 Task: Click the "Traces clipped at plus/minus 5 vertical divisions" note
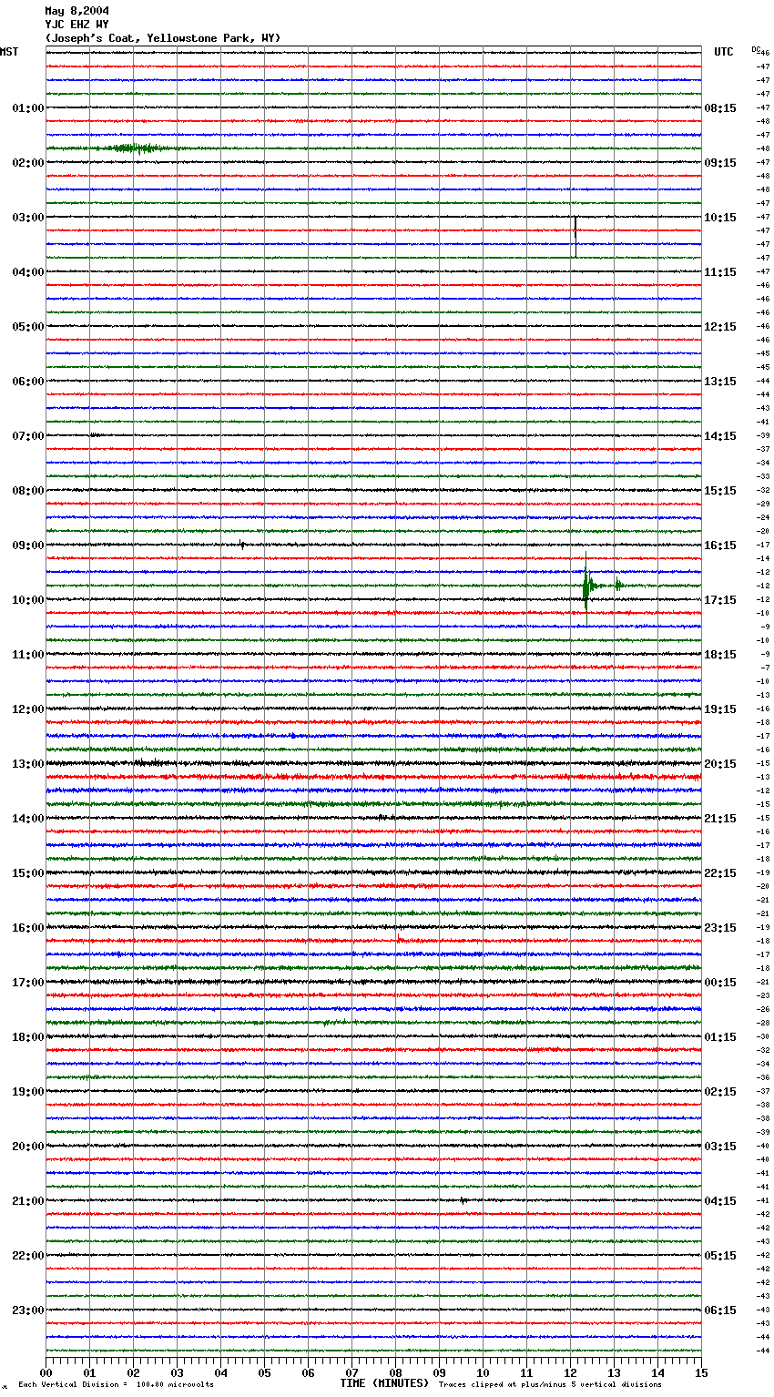tap(550, 1385)
